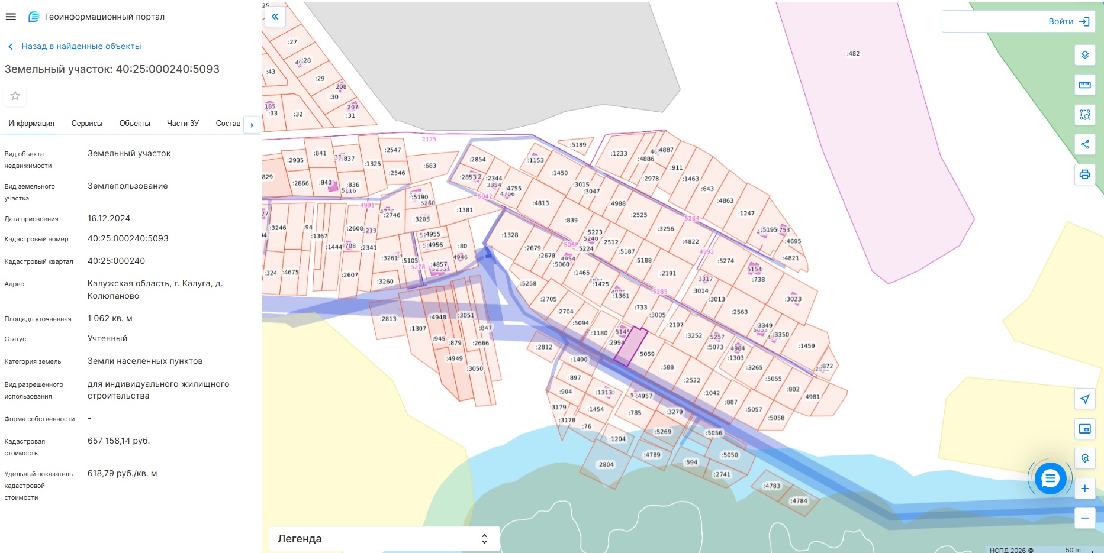Switch to the Сервисы tab
This screenshot has width=1104, height=553.
[x=87, y=124]
